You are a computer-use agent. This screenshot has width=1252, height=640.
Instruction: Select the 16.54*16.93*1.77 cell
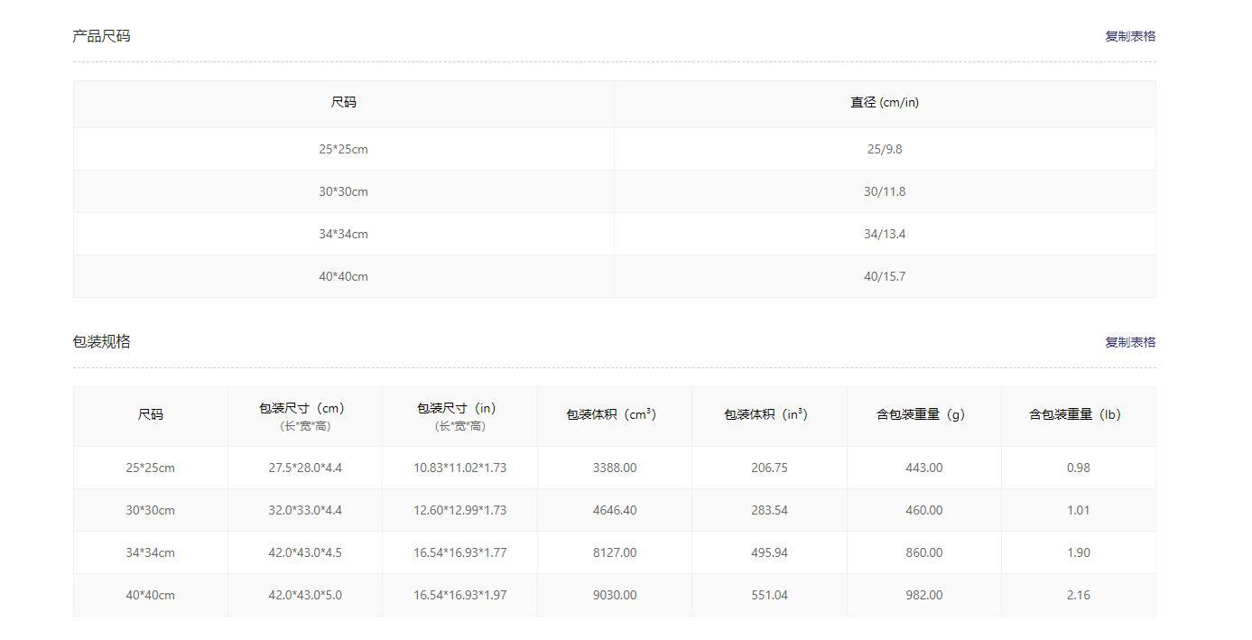459,552
